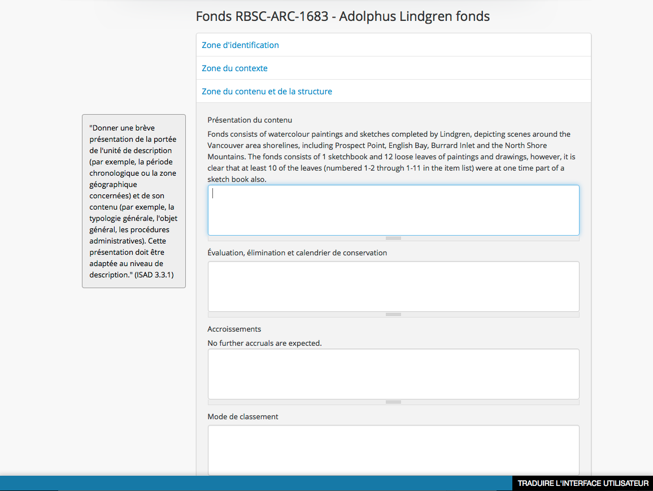Click resize grip below Accroissements textarea
This screenshot has height=491, width=653.
[393, 402]
